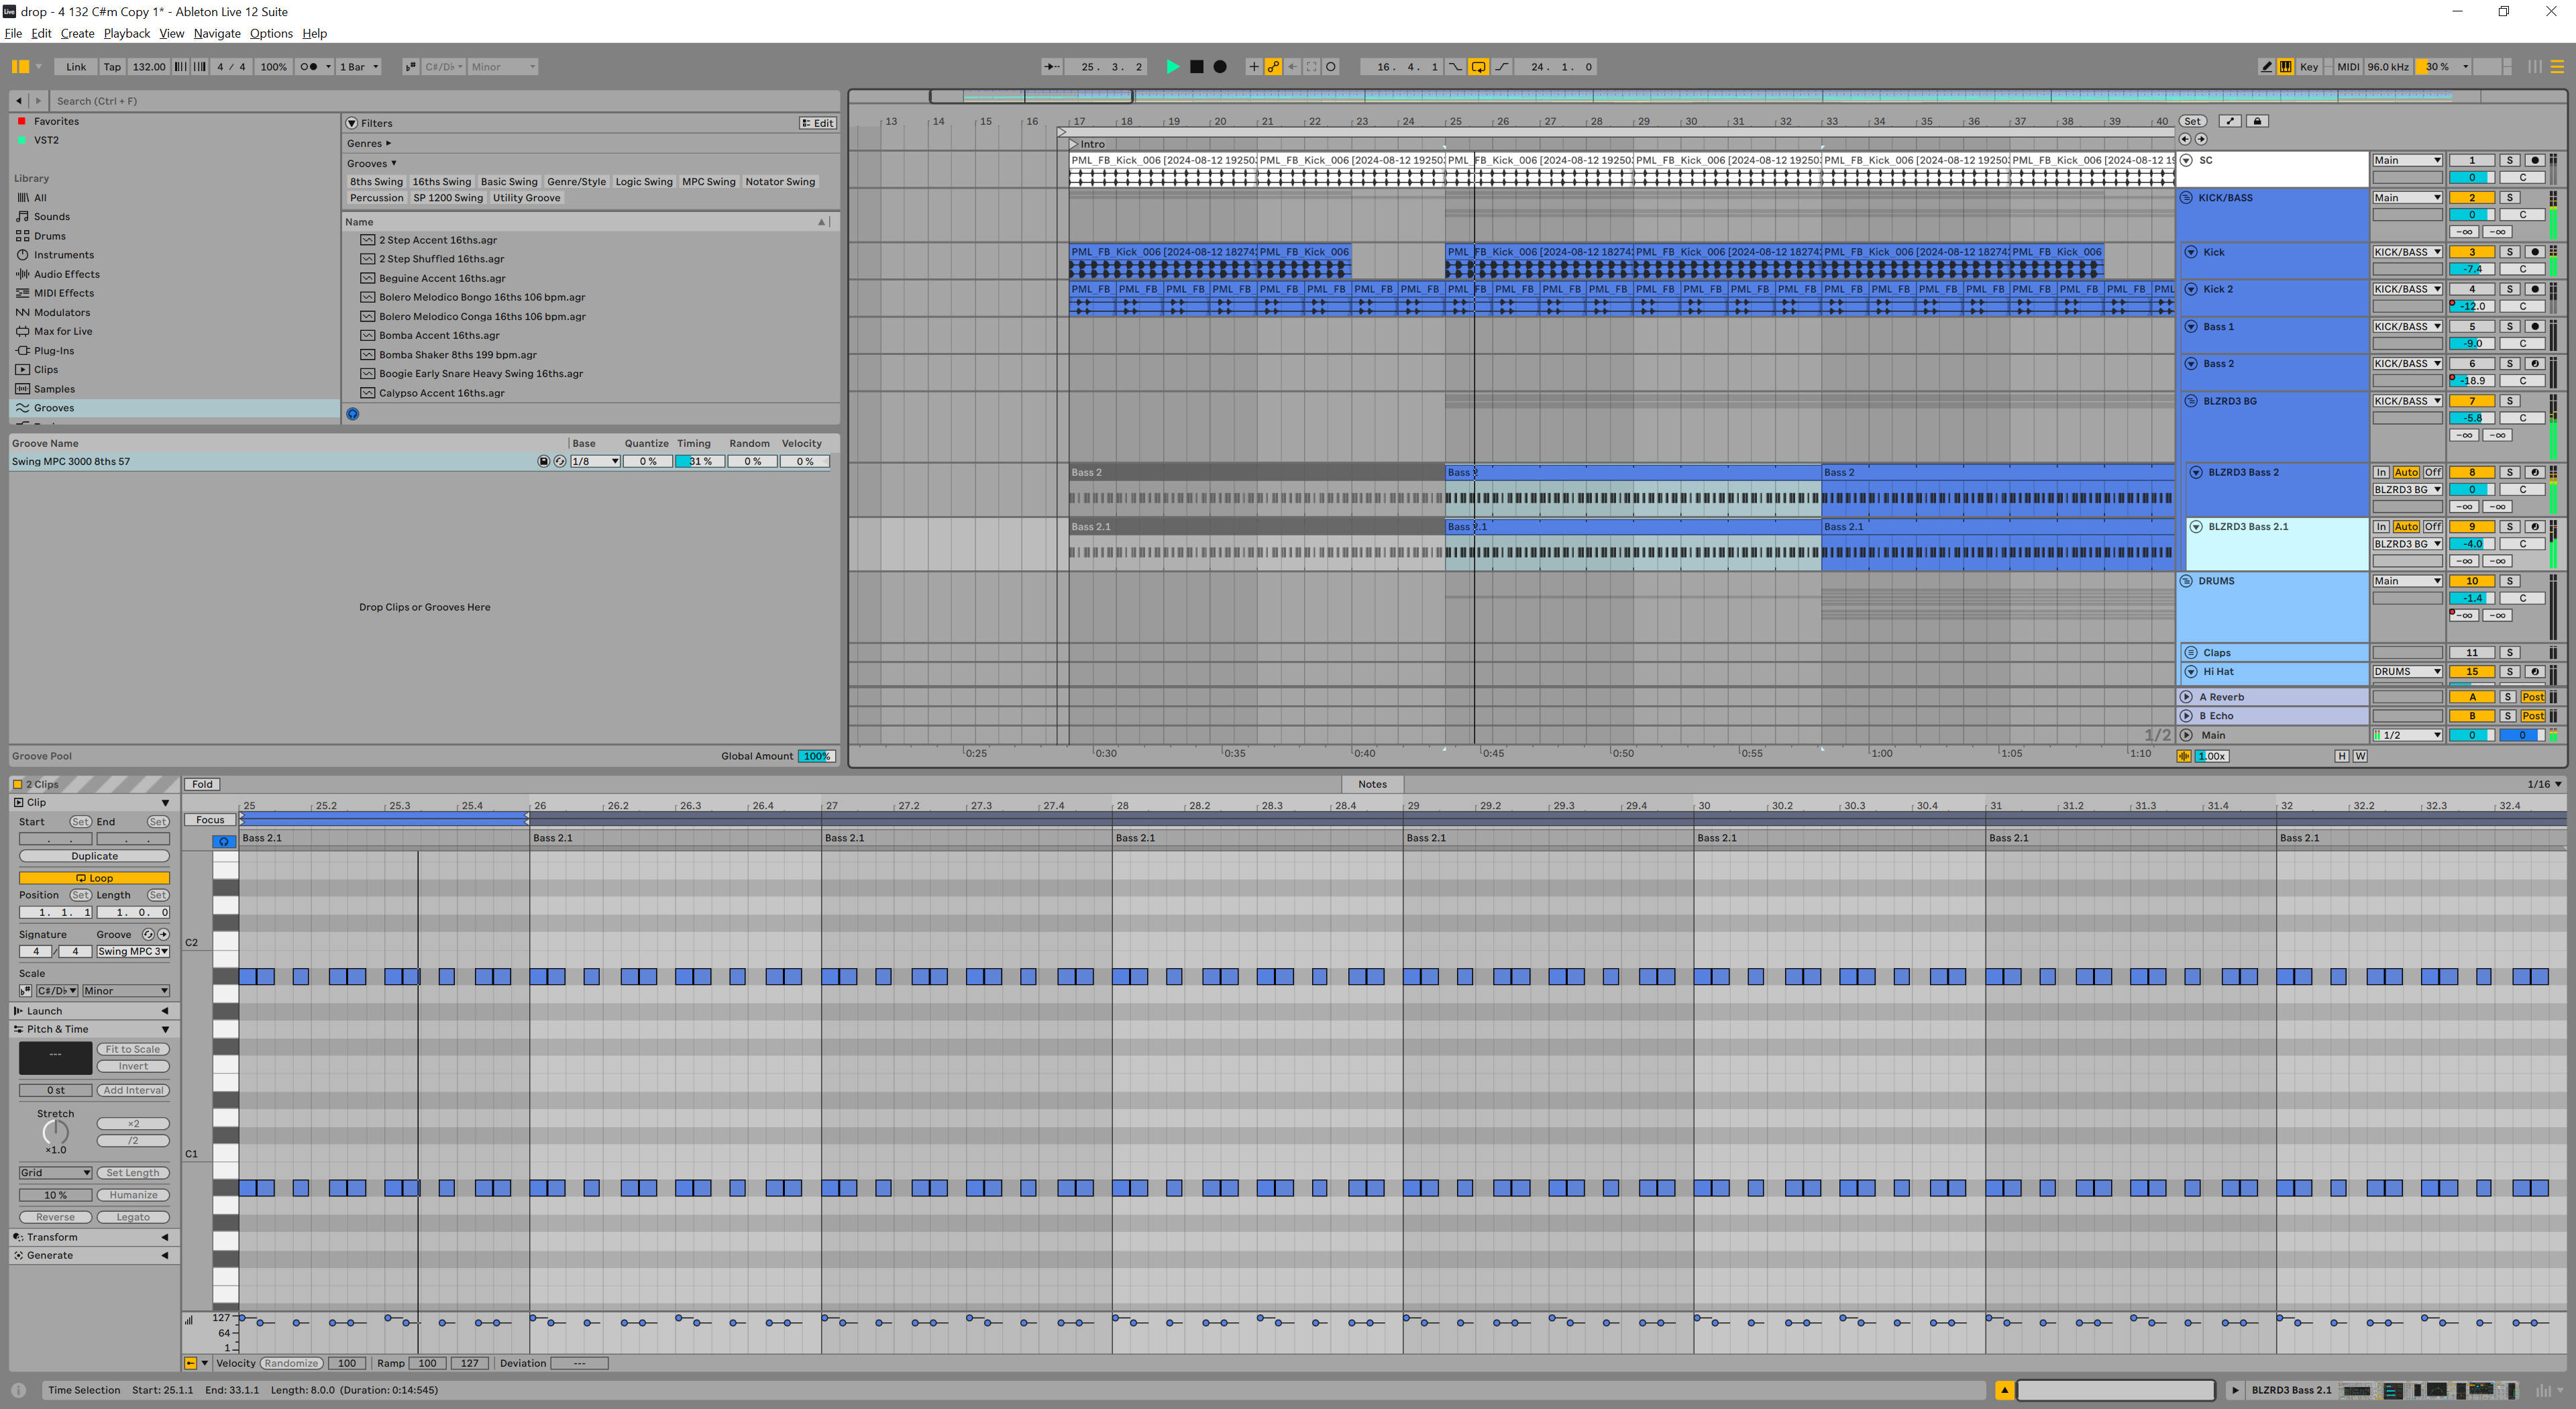Toggle the clip Loop button

(x=94, y=878)
